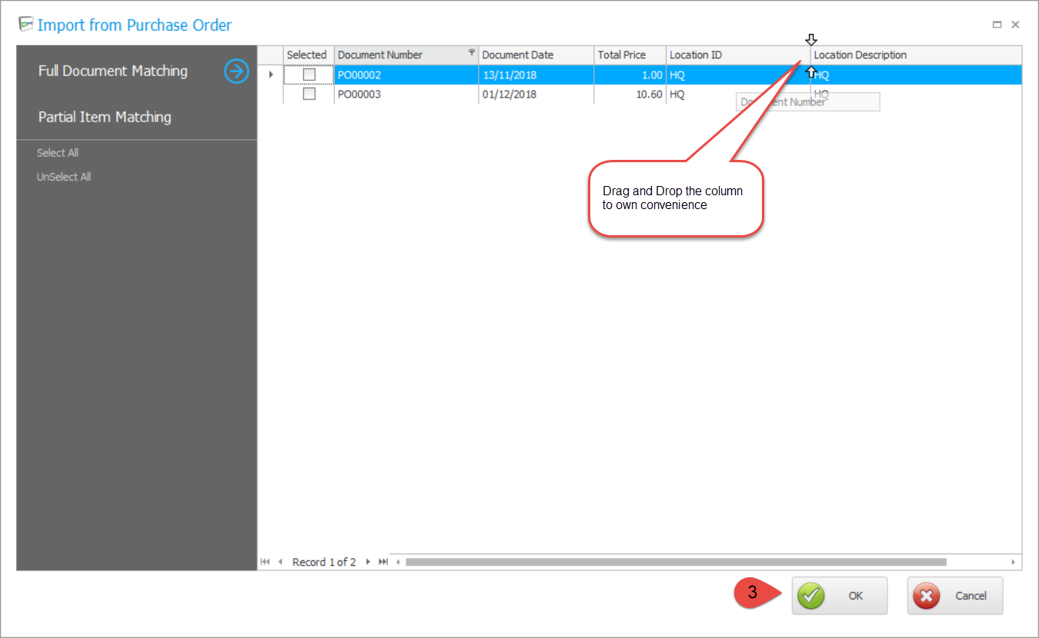Click the Document Number column filter icon

(x=472, y=52)
